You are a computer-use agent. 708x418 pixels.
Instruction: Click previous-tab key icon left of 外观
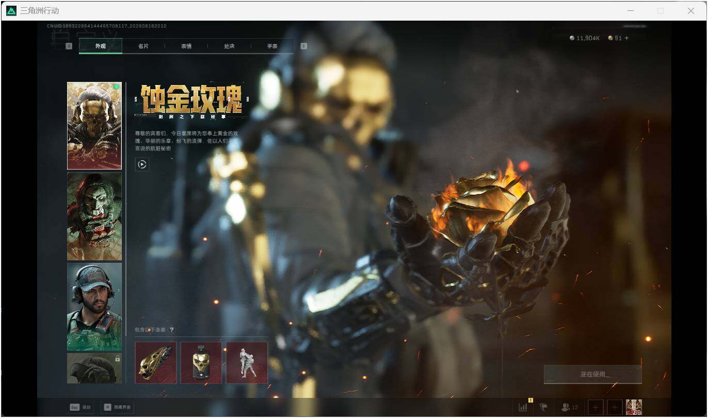(69, 46)
